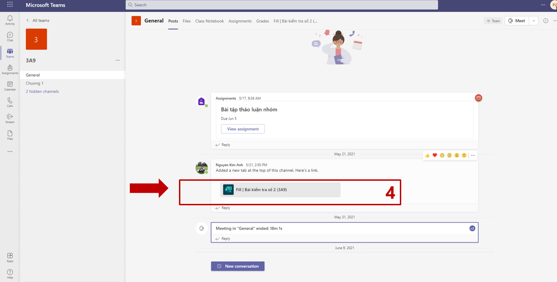Open the Class Notebook tab
This screenshot has width=557, height=282.
(209, 21)
